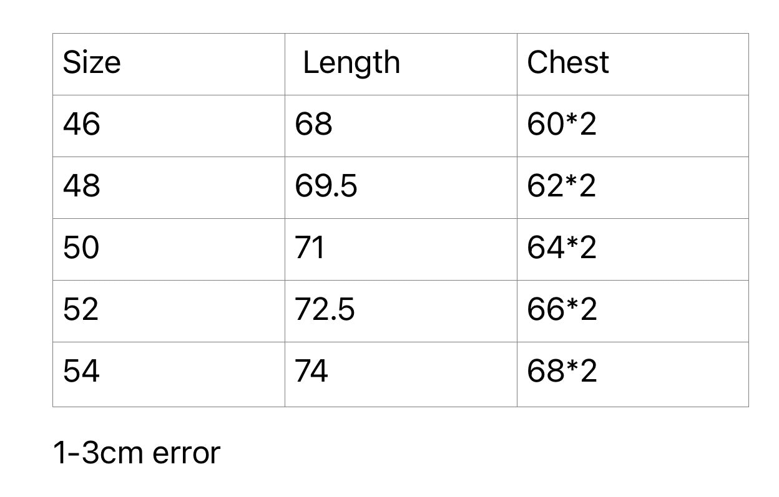The height and width of the screenshot is (497, 779).
Task: Click the word "error" in the footnote
Action: pos(186,453)
